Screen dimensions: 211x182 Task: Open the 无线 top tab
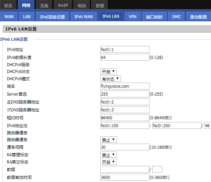pos(44,5)
